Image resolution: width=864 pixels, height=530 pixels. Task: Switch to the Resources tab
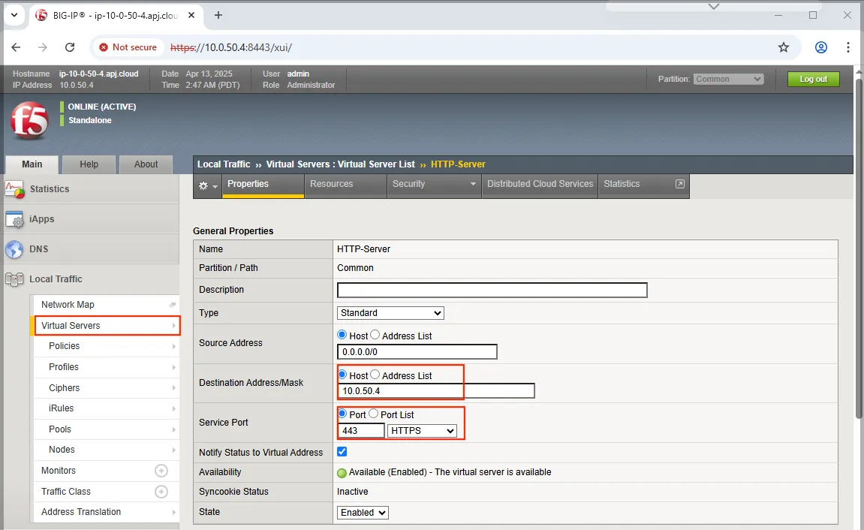331,184
